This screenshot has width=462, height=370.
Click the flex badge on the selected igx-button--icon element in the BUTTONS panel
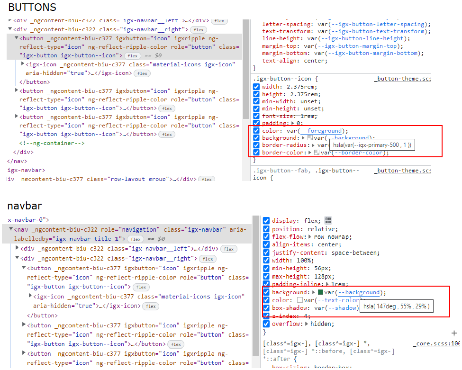point(133,56)
